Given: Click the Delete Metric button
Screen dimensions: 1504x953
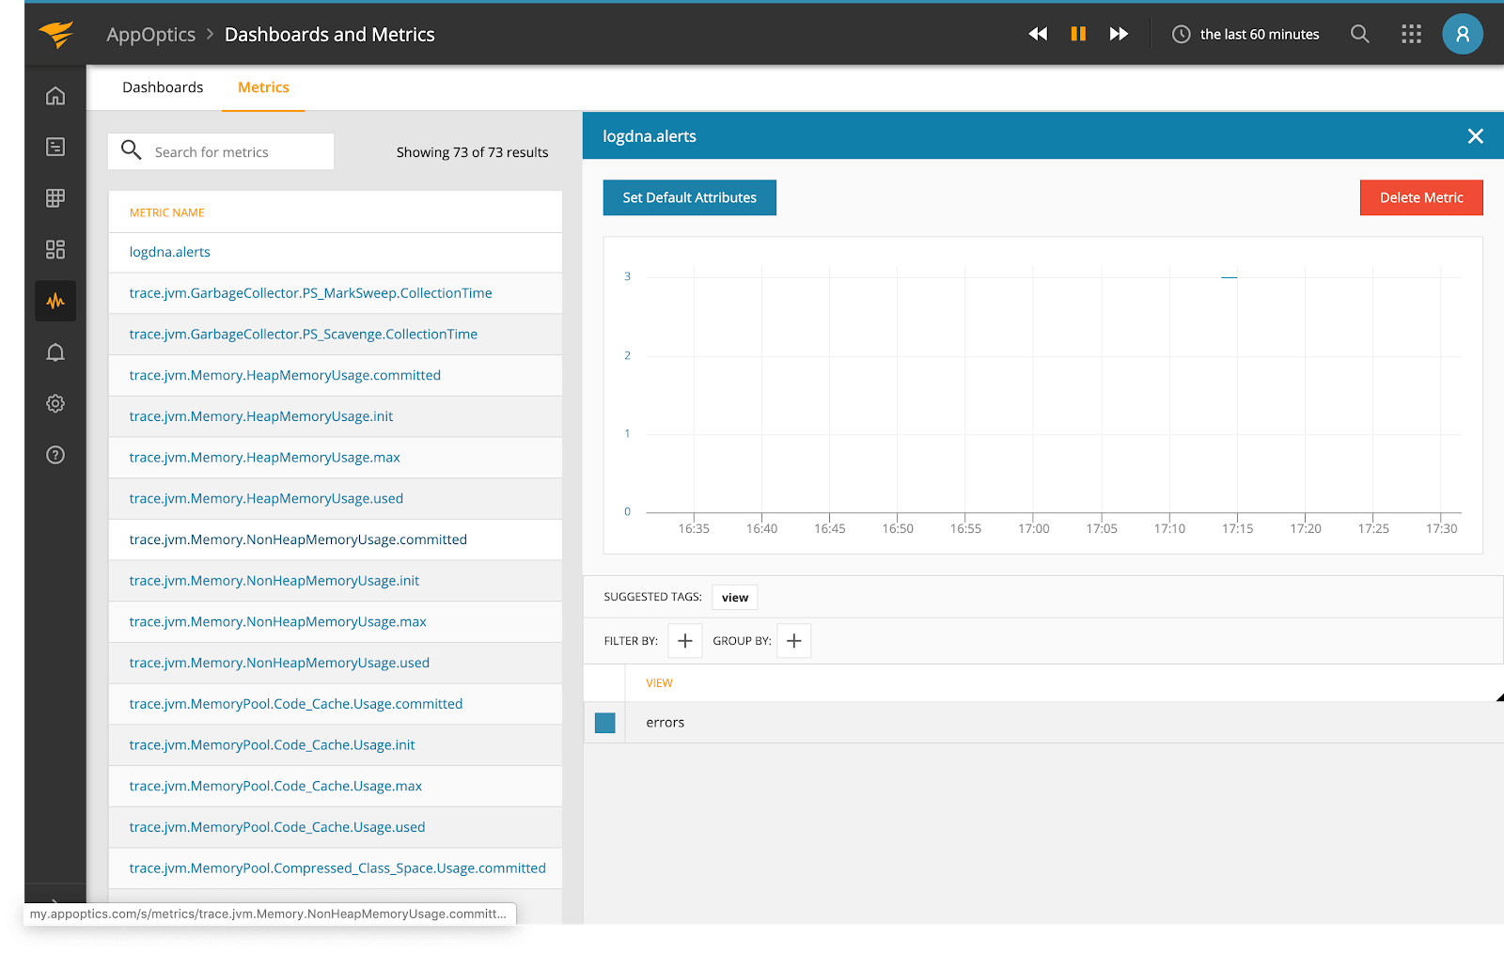Looking at the screenshot, I should (1421, 197).
